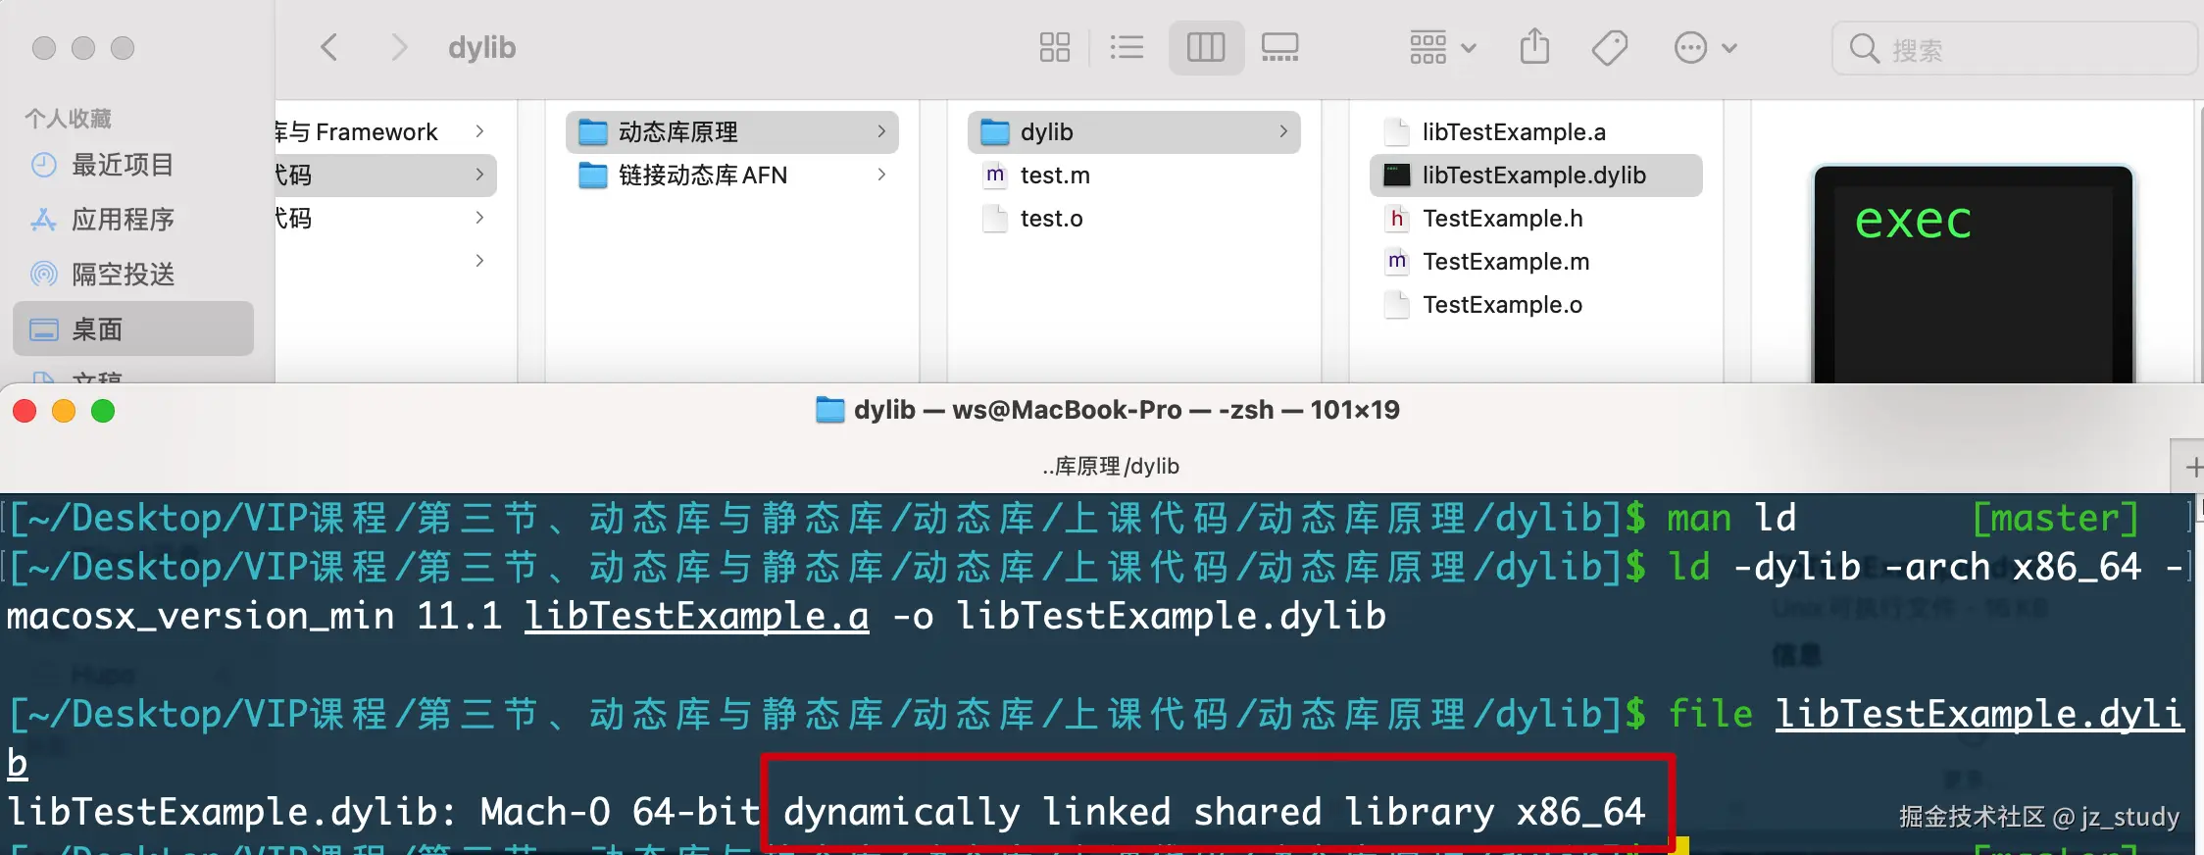
Task: Select the Framework folder row
Action: [384, 131]
